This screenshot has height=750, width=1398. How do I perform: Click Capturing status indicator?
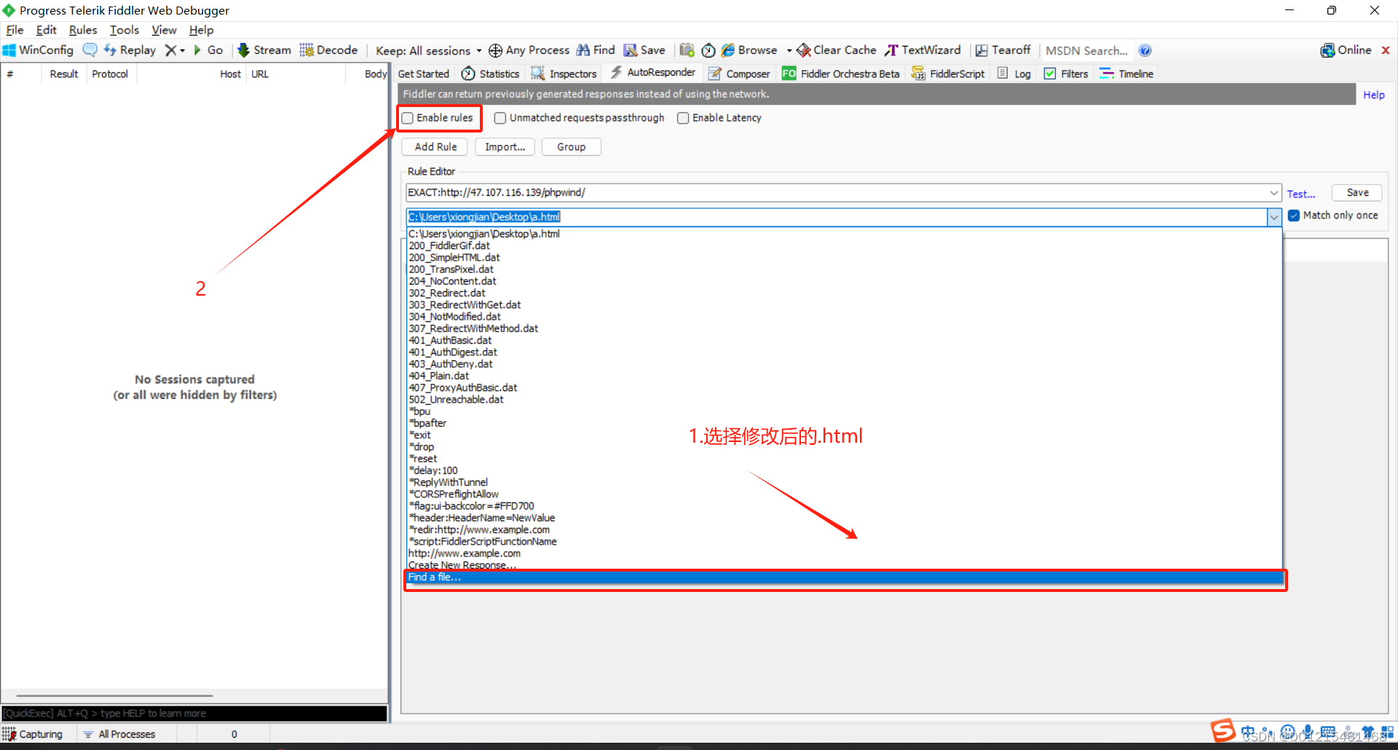(33, 734)
